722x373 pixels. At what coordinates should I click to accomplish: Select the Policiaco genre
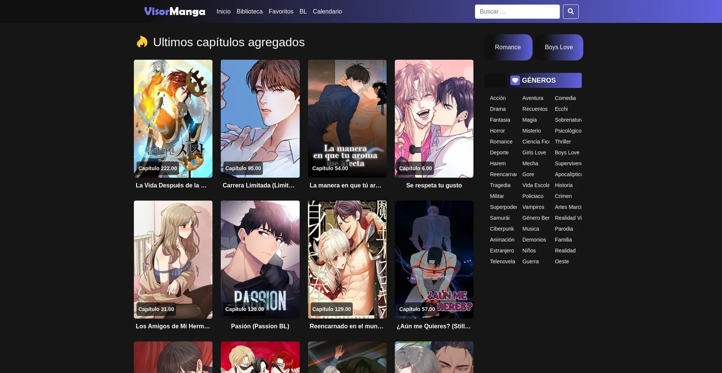pos(533,196)
